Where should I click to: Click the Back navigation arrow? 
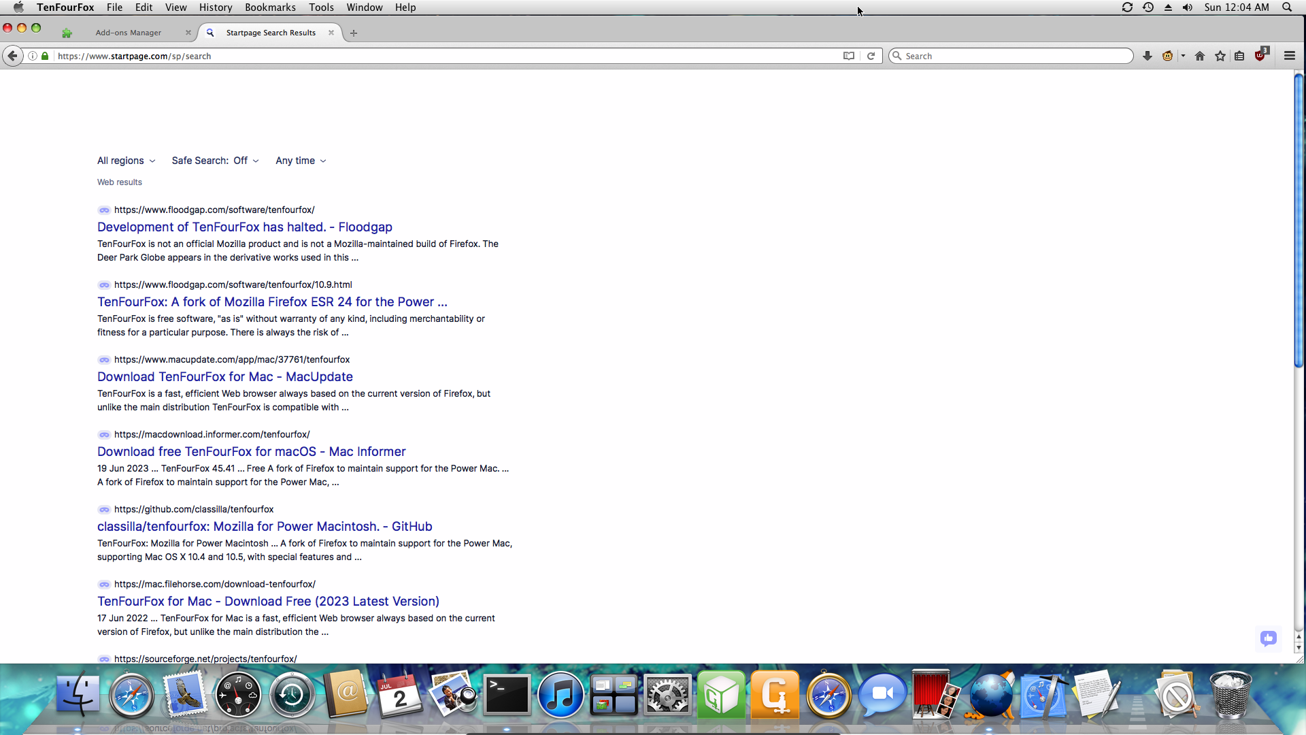pos(12,56)
